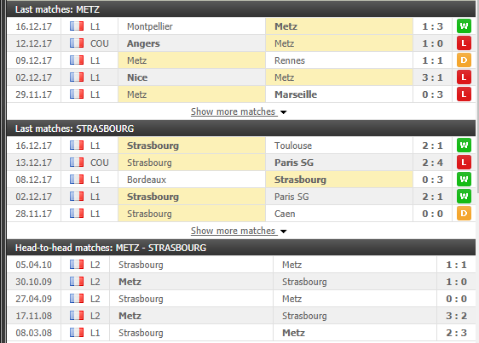Click the green W icon for Montpellier-Metz match
Screen dimensions: 479x343
464,26
